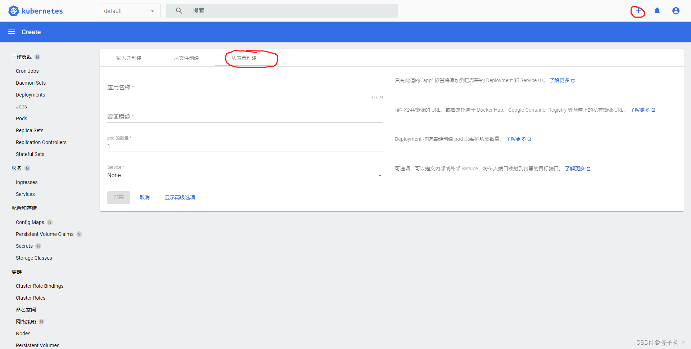Switch to the 输入并创建 tab
The height and width of the screenshot is (349, 691).
click(129, 58)
